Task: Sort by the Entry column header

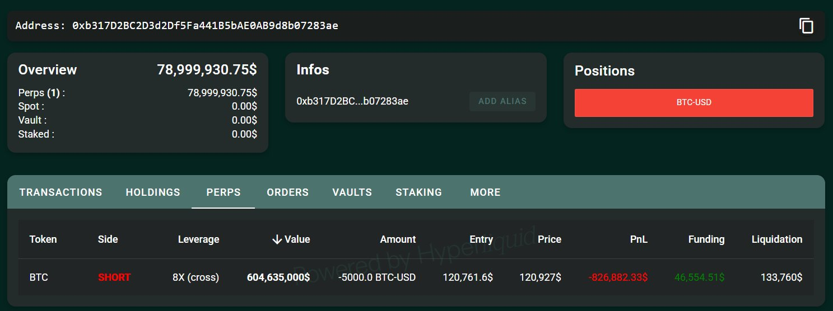Action: pyautogui.click(x=481, y=239)
